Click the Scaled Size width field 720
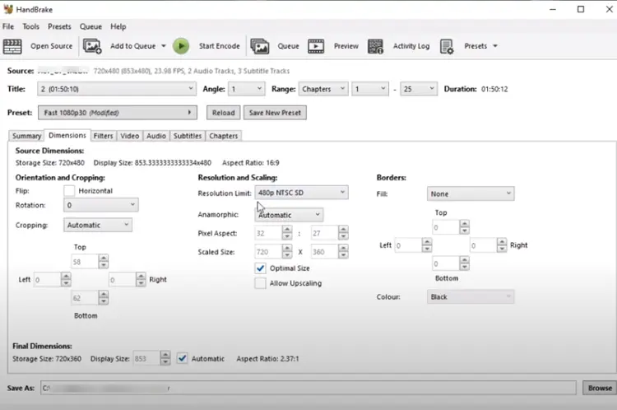 pos(268,252)
